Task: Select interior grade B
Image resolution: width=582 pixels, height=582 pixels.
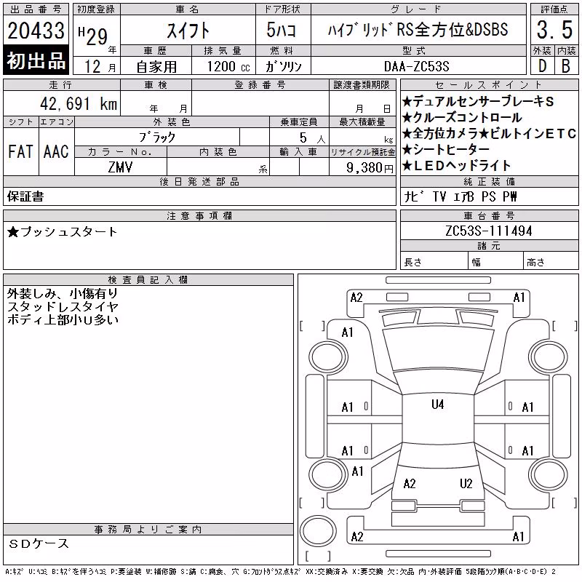Action: click(x=566, y=66)
